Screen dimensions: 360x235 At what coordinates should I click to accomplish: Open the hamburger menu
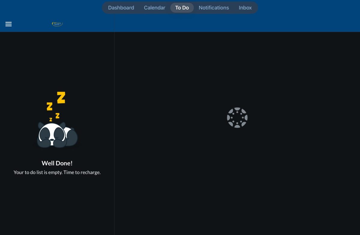(8, 24)
